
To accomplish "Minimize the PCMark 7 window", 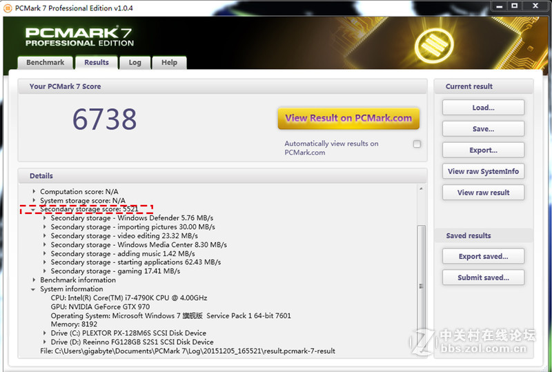I will [x=499, y=6].
